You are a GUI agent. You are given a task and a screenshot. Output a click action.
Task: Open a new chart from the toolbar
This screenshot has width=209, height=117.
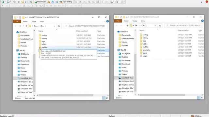[3, 2]
